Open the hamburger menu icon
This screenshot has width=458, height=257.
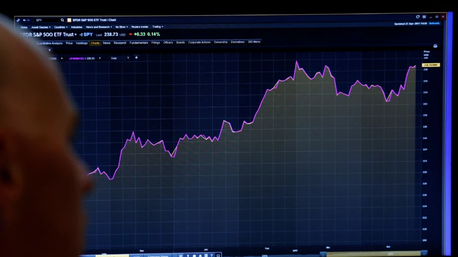pos(424,17)
